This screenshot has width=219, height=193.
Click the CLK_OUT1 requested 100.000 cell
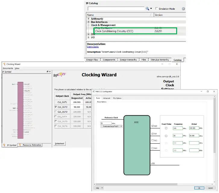tap(77, 102)
